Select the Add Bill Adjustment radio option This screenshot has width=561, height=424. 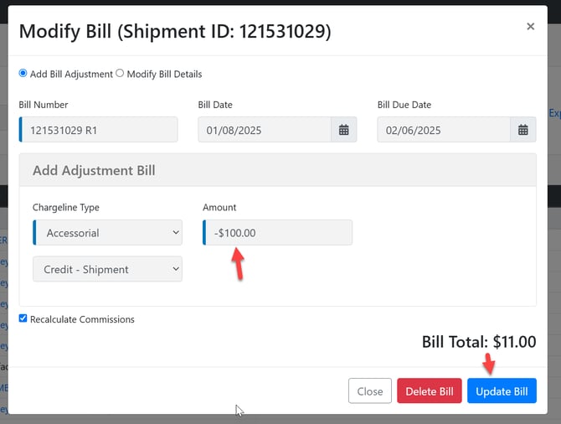pos(23,74)
